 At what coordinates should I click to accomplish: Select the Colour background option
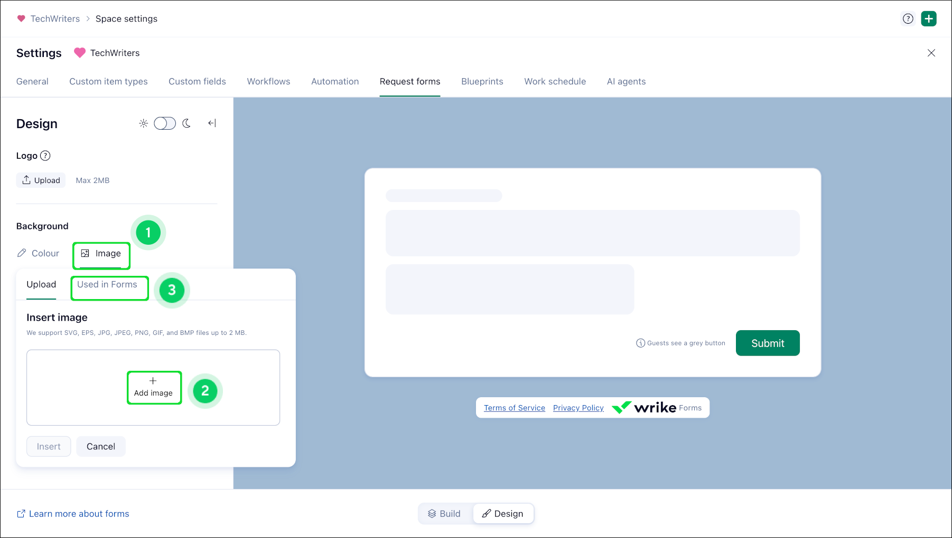click(38, 254)
